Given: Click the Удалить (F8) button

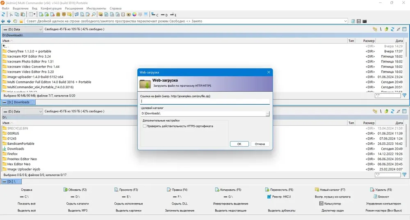Looking at the screenshot, I should click(381, 190).
